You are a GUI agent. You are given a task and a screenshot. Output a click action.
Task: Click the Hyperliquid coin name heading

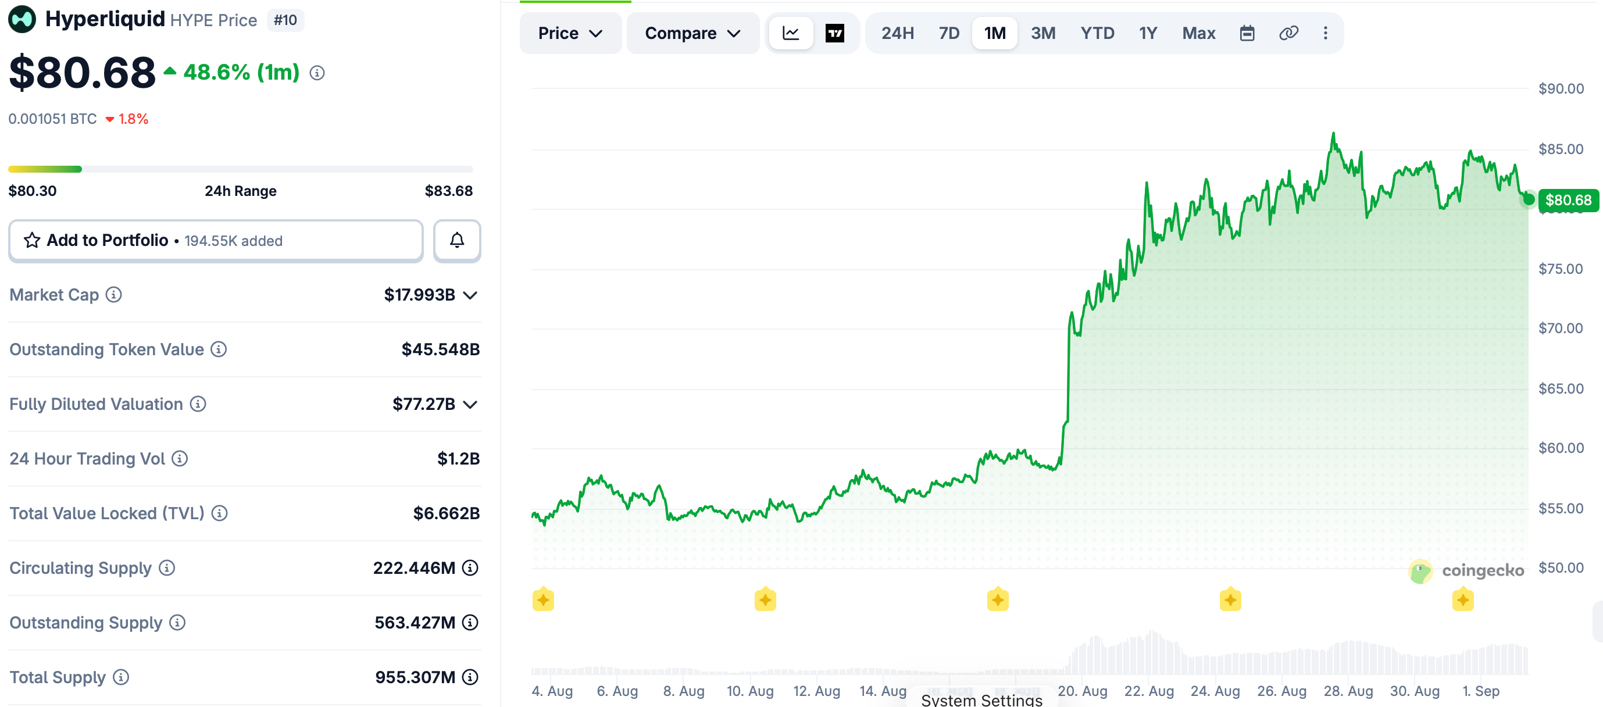pos(105,19)
